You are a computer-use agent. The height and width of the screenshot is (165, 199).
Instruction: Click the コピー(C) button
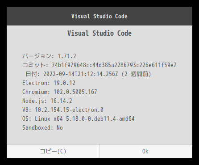tap(53, 151)
